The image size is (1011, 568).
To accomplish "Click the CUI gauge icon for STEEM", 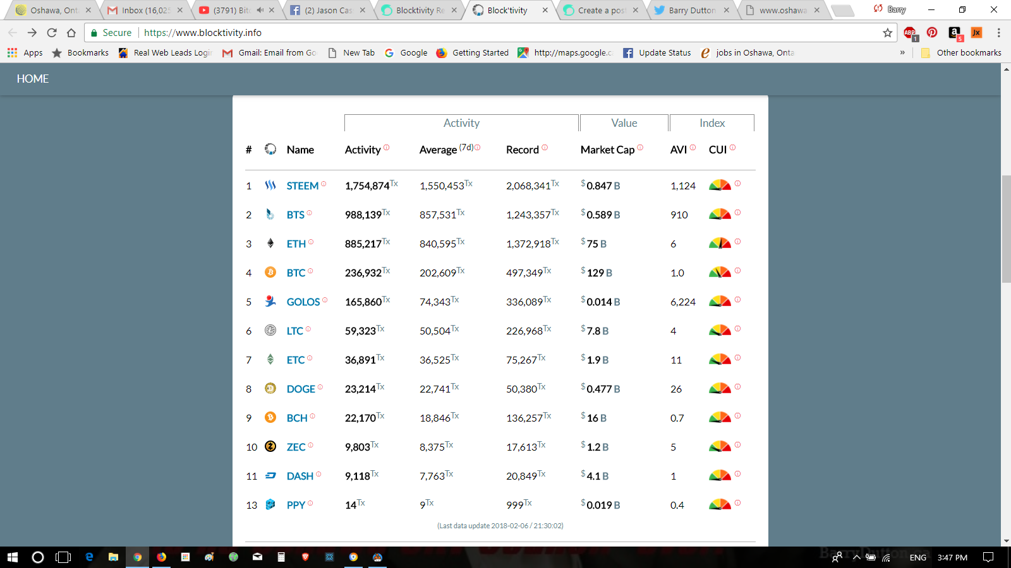I will [x=720, y=185].
